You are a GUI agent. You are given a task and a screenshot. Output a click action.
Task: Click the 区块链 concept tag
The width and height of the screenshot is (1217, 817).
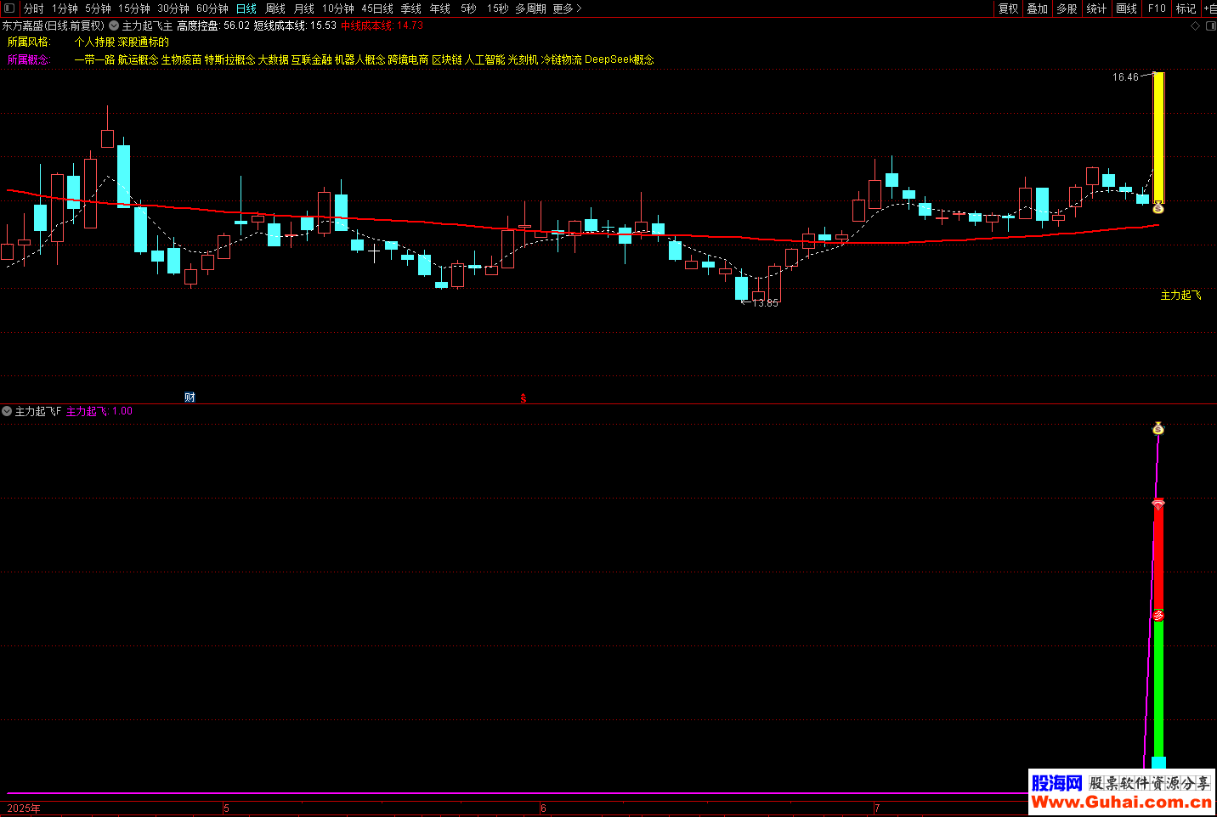[x=447, y=59]
